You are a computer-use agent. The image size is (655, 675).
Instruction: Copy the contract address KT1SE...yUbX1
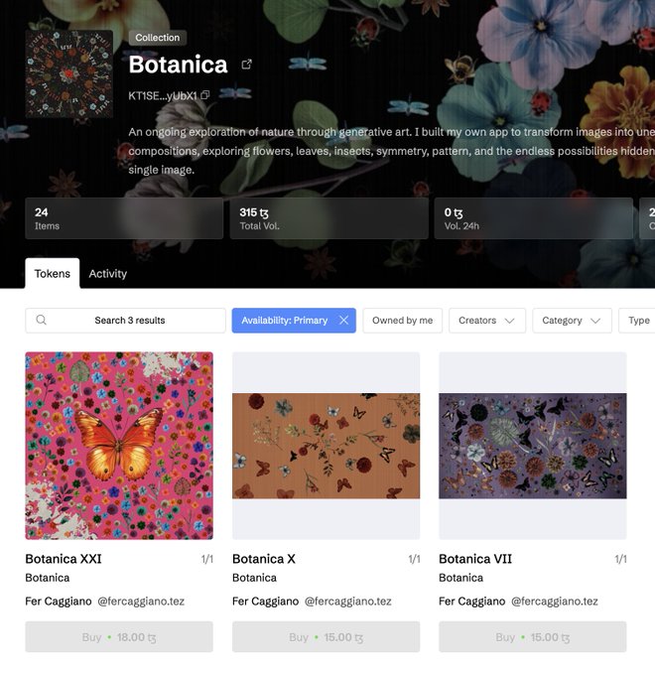[x=205, y=95]
